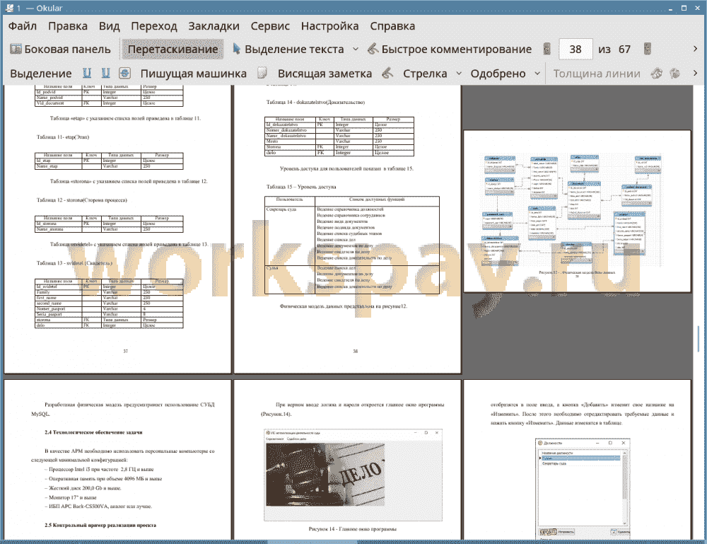The image size is (707, 544).
Task: Click the Okular app icon in title bar
Action: point(9,8)
